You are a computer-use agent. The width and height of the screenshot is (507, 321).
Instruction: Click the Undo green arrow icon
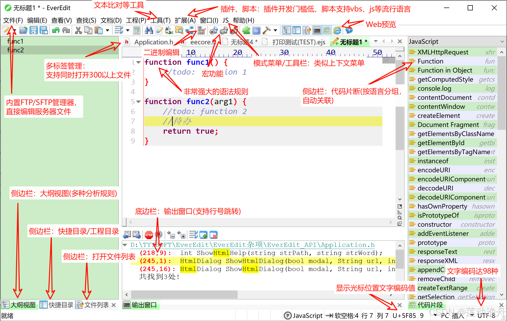[x=56, y=30]
